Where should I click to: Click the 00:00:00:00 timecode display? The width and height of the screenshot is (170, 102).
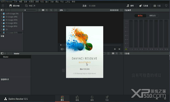[114, 10]
